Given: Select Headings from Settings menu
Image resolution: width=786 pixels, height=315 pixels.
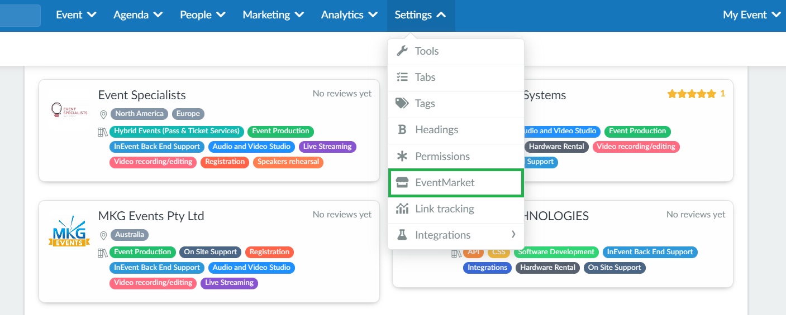Looking at the screenshot, I should pos(456,130).
